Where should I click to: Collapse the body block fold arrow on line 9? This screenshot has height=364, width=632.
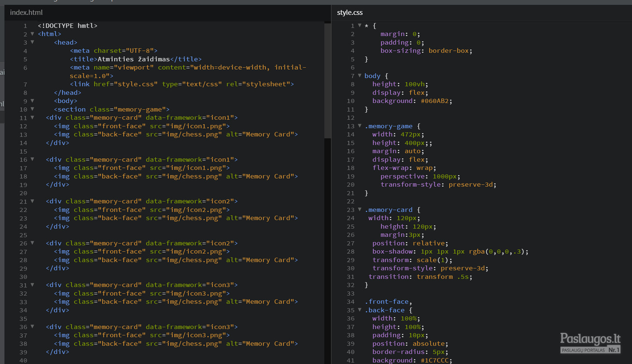[x=32, y=101]
